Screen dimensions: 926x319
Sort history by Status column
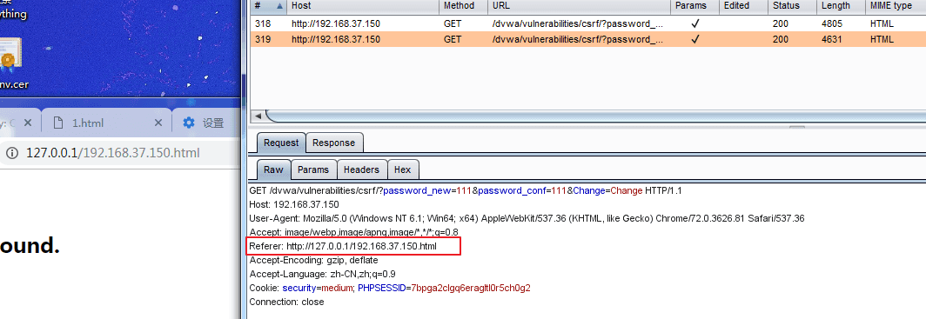[x=792, y=6]
